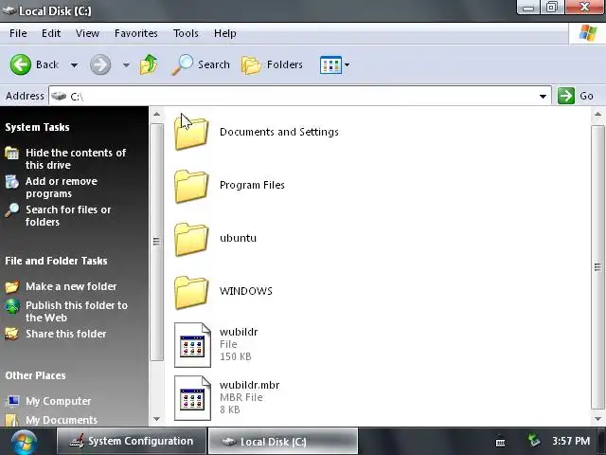The image size is (606, 455).
Task: Open the Forward history dropdown arrow
Action: pyautogui.click(x=126, y=65)
